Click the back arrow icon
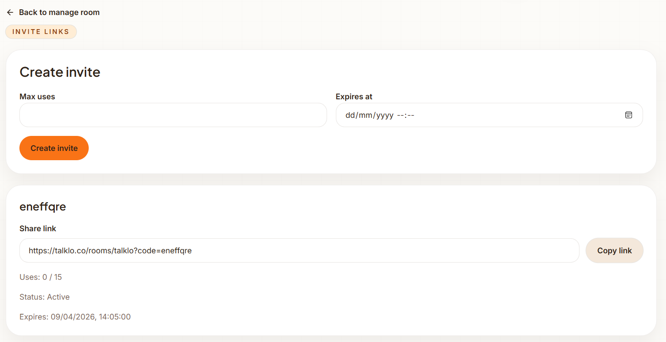 click(10, 12)
